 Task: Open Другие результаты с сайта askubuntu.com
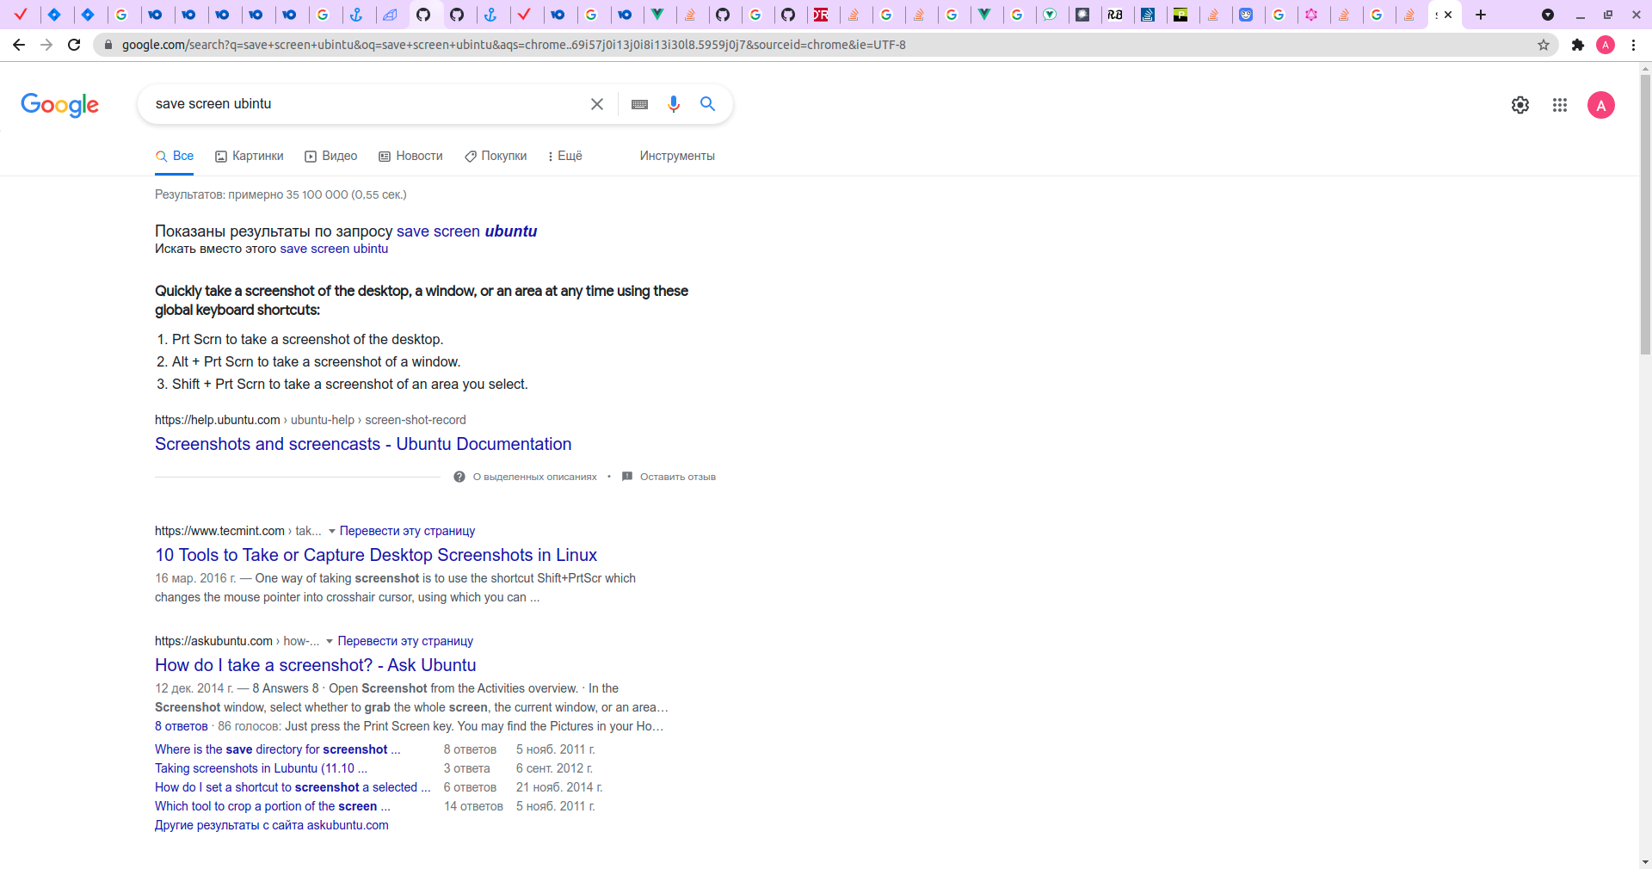(x=272, y=825)
